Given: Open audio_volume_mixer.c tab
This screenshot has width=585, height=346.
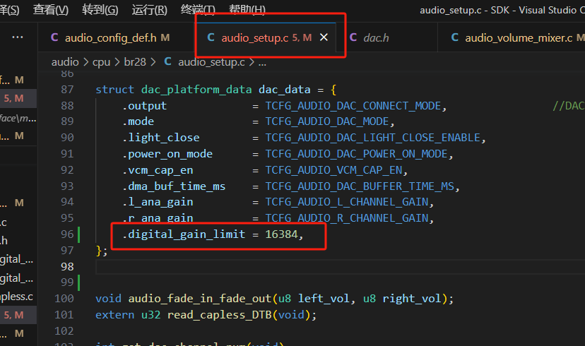Looking at the screenshot, I should coord(519,37).
